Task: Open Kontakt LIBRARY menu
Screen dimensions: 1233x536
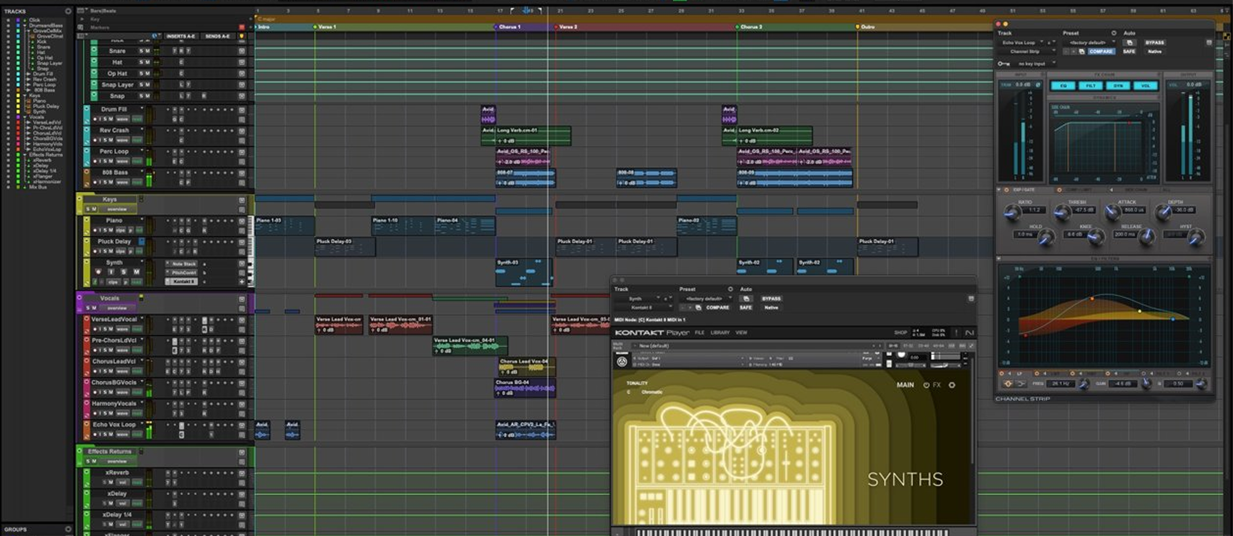Action: pos(720,332)
